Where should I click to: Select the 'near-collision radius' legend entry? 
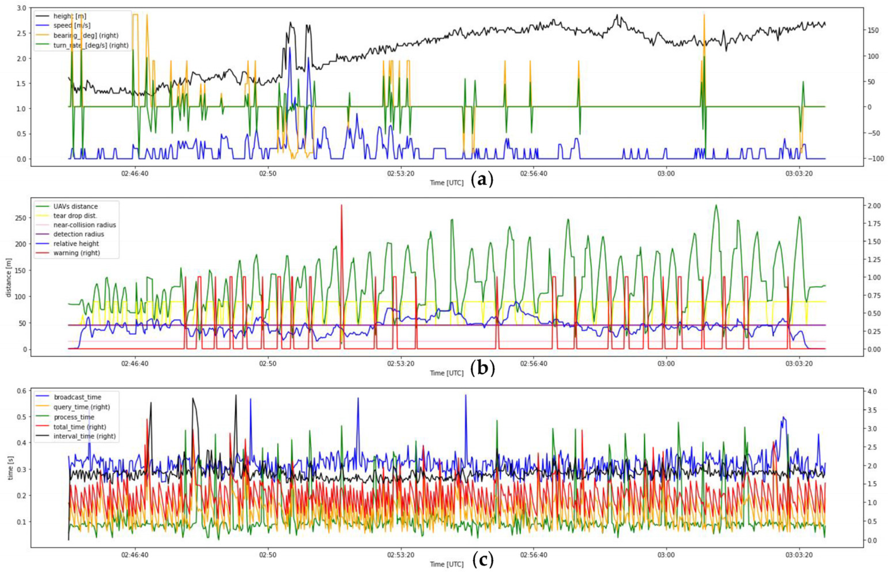coord(84,225)
